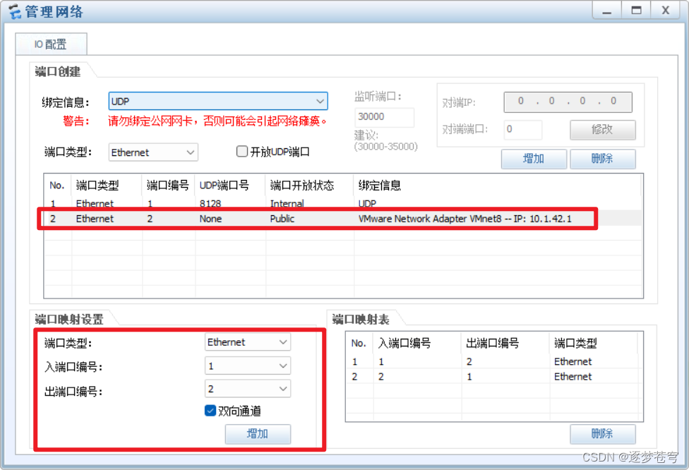Enable the 开放UDP端口 checkbox

[242, 152]
